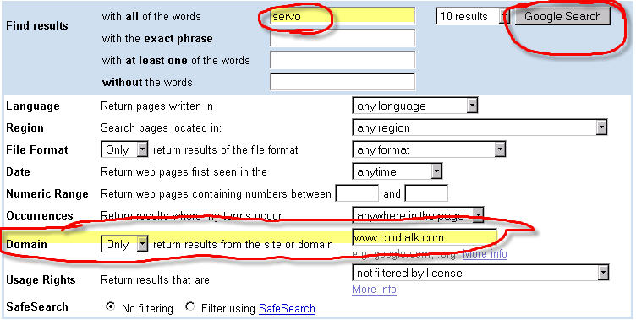The image size is (636, 320).
Task: Open the File Format Only dropdown
Action: (x=124, y=149)
